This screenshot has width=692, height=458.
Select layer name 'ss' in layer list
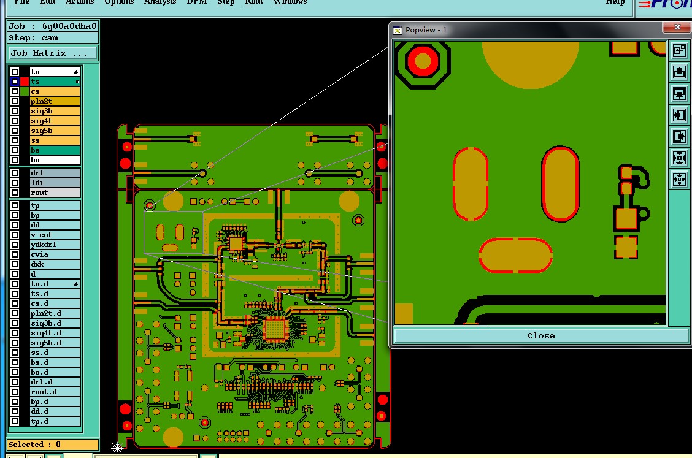click(x=55, y=140)
